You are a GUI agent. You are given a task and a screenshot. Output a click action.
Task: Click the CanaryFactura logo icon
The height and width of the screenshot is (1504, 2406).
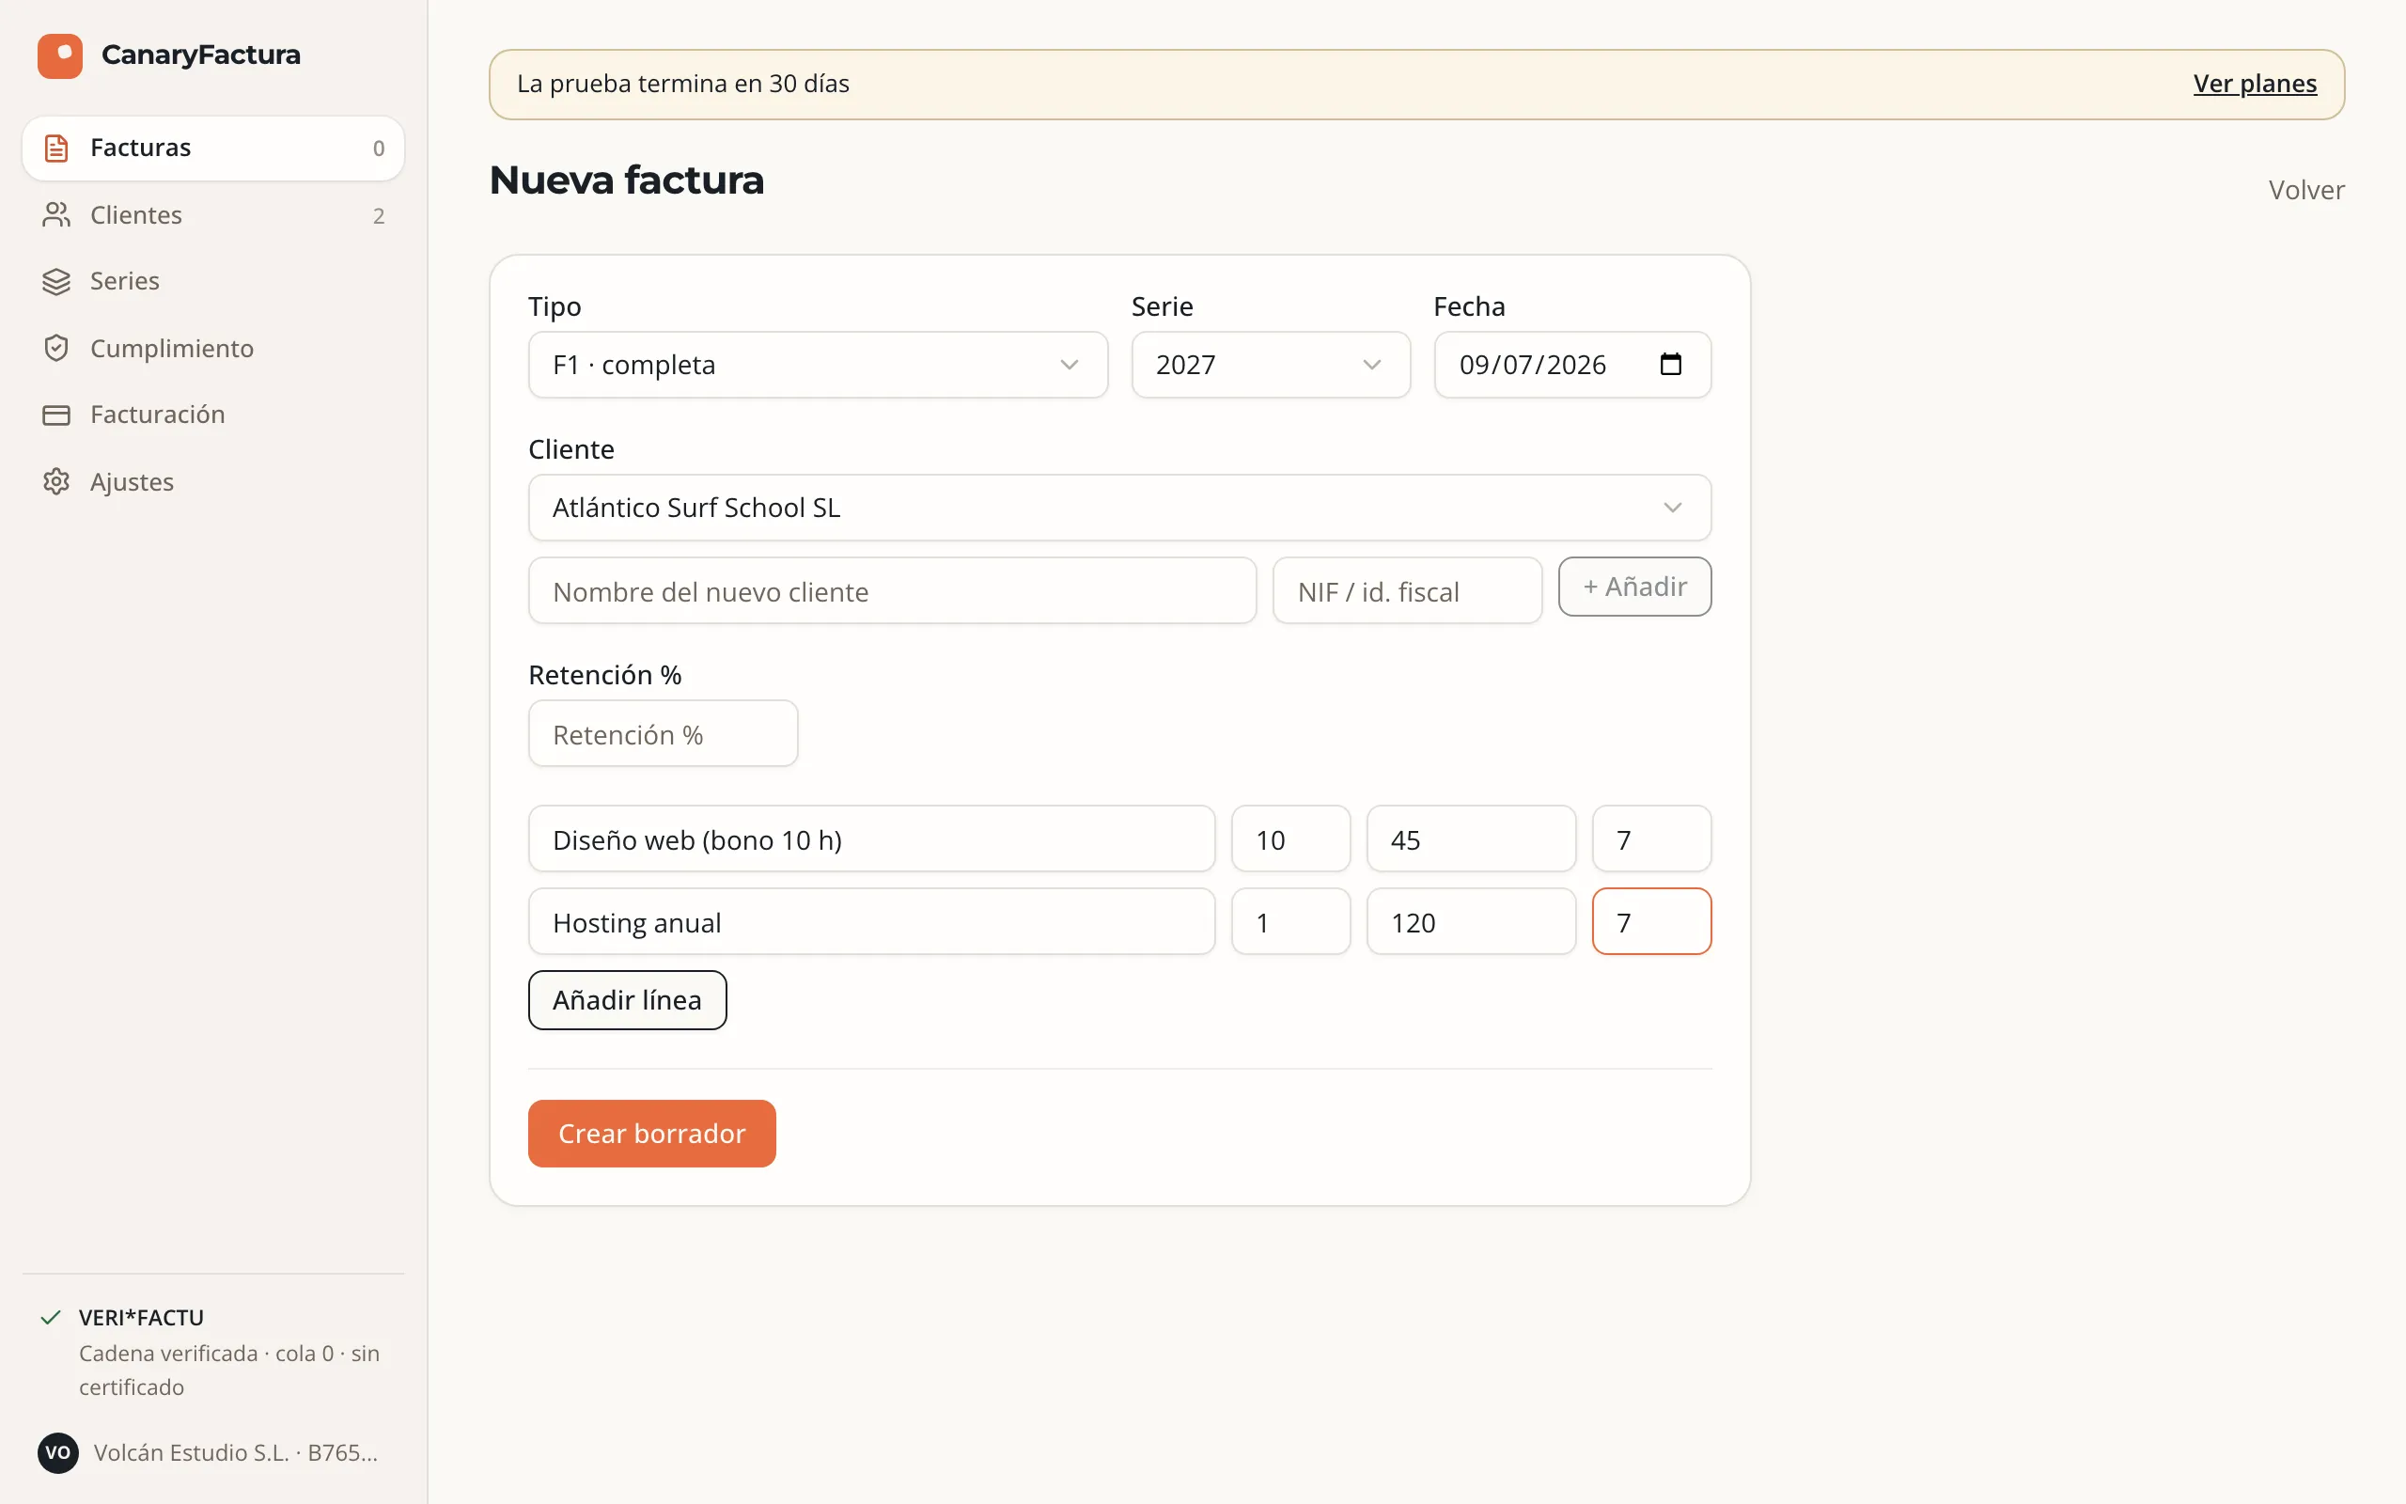coord(59,55)
